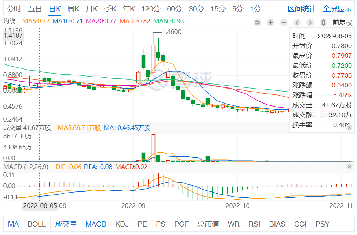Zoom out the chart with minus icon
Screen dimensions: 357x235
click(x=284, y=22)
